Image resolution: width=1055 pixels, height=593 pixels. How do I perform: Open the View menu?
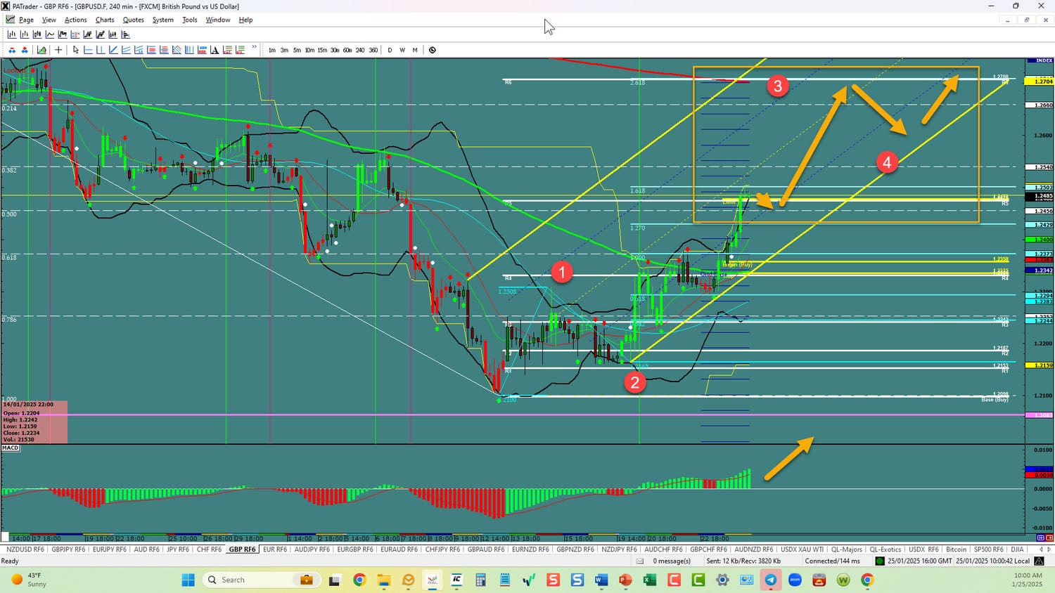click(49, 20)
